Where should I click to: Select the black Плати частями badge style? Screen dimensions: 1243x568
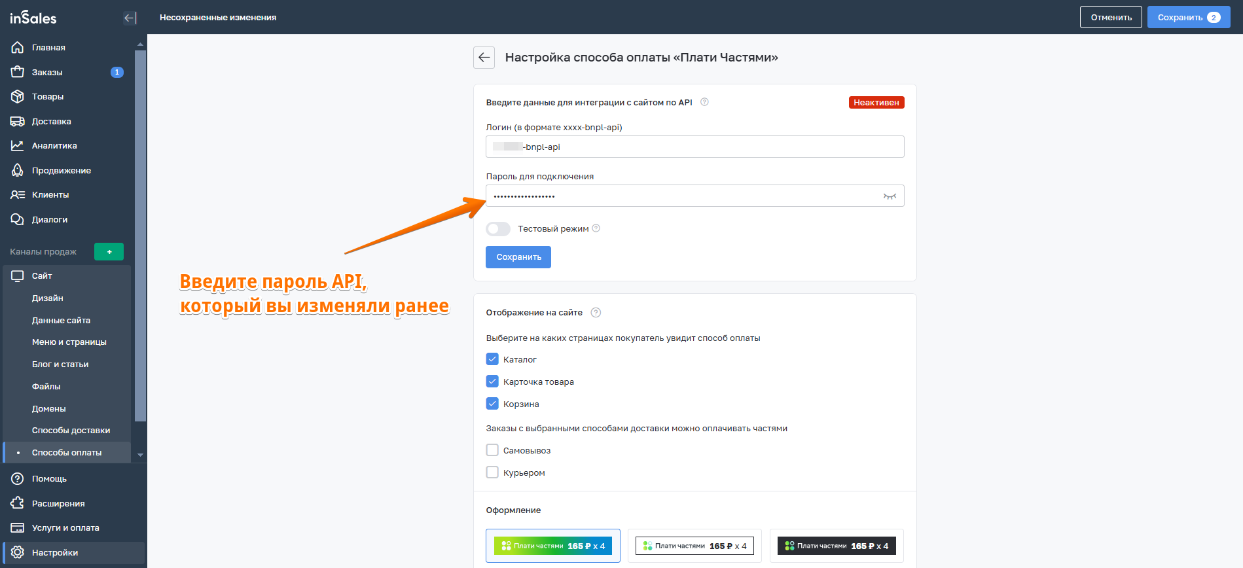click(x=836, y=546)
